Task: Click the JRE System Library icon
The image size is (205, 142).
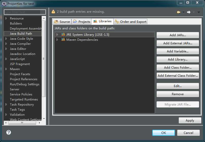Action: click(63, 34)
